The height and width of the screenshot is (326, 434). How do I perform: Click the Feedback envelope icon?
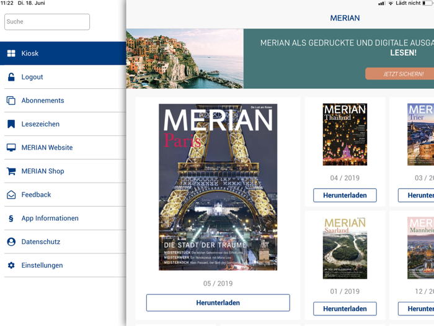click(x=11, y=194)
